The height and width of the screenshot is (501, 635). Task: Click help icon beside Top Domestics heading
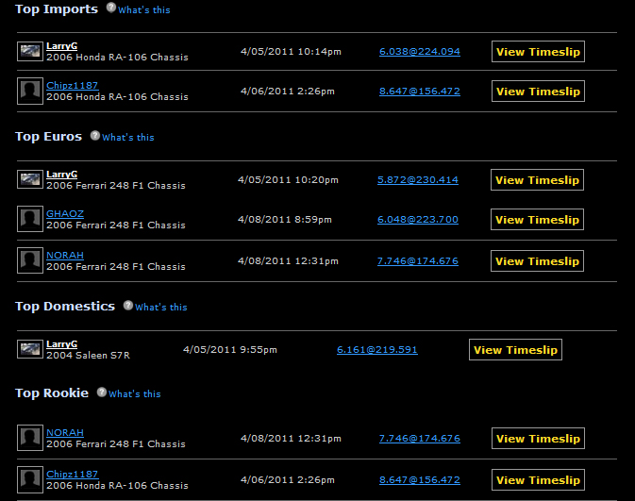[127, 306]
